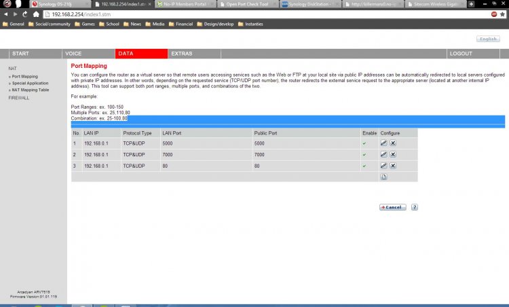Toggle enable checkmark for rule 1

364,143
